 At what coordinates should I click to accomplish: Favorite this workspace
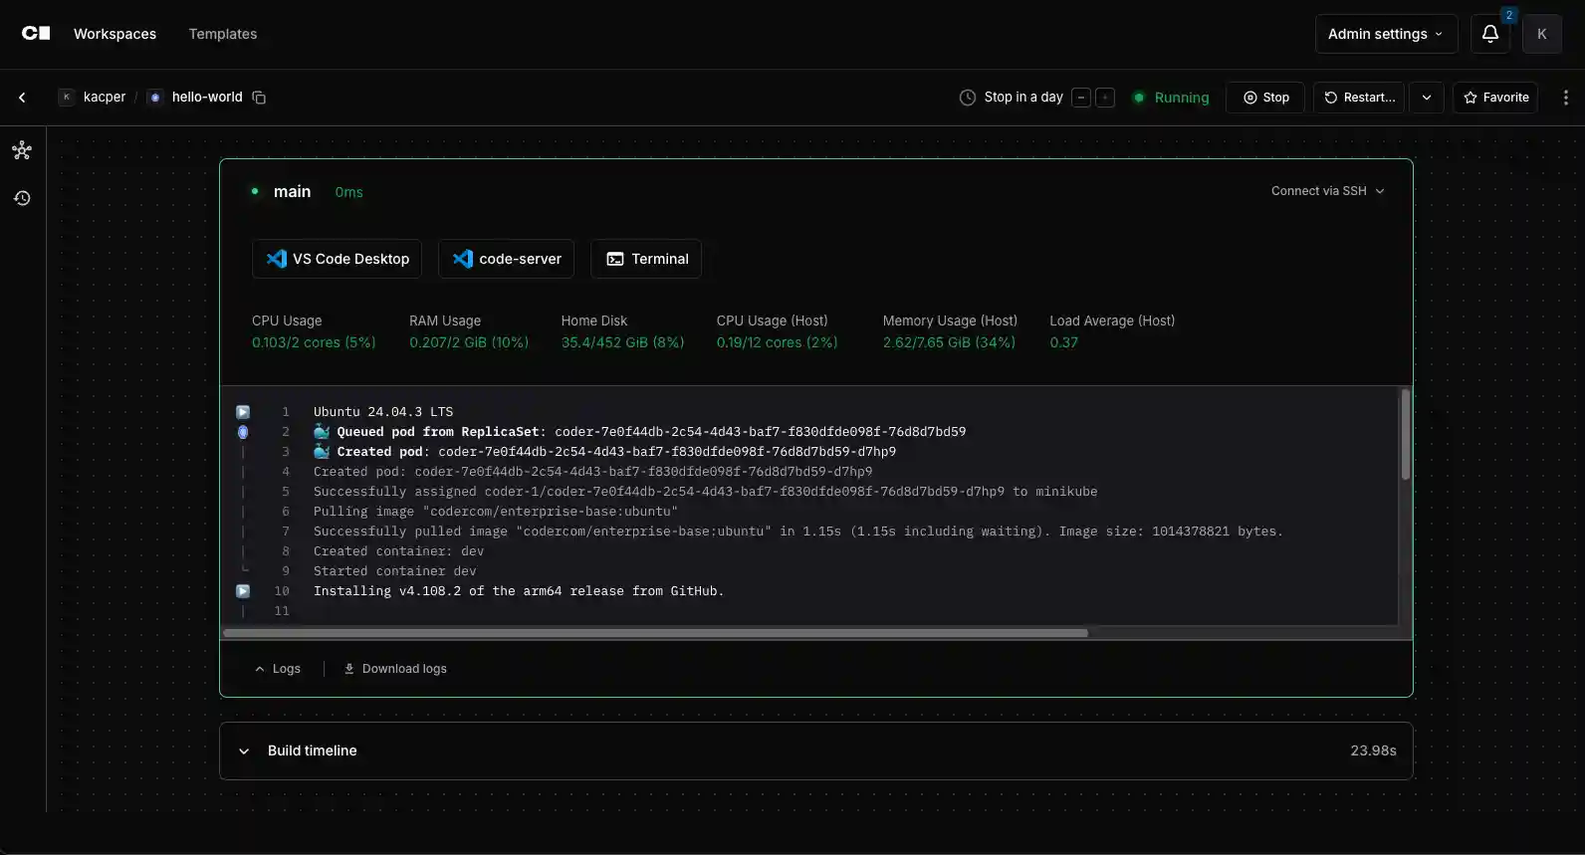(1495, 98)
